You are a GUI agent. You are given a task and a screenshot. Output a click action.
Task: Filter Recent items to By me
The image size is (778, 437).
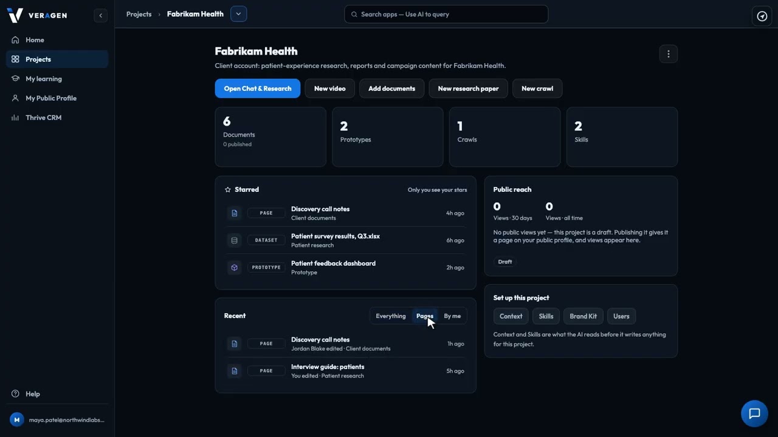click(452, 316)
